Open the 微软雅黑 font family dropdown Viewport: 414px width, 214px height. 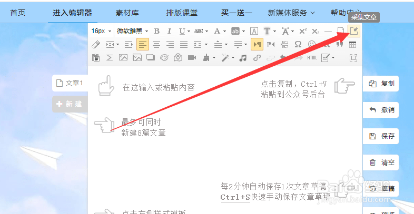pyautogui.click(x=132, y=31)
